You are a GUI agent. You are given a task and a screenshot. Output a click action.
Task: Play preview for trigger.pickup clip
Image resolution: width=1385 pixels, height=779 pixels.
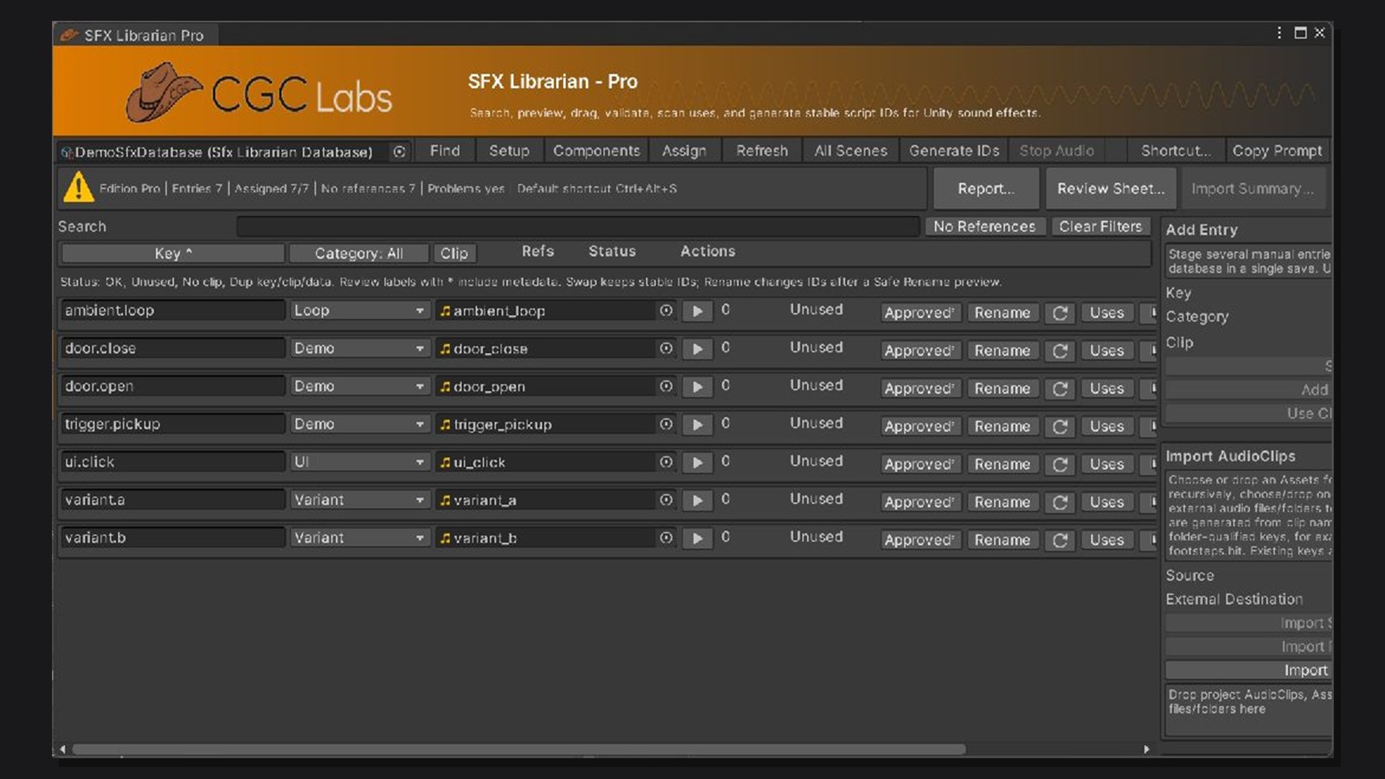pyautogui.click(x=697, y=425)
